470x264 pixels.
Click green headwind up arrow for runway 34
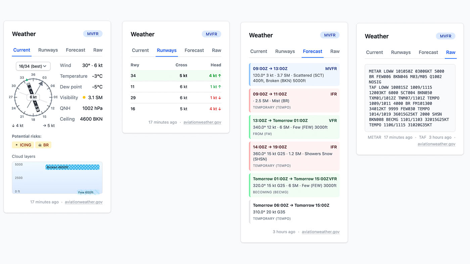tap(220, 76)
